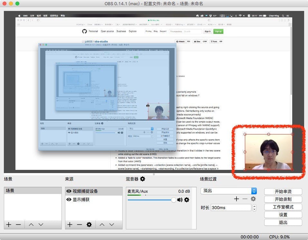This screenshot has height=240, width=308.
Task: Click the 开始录制 button
Action: 283,199
